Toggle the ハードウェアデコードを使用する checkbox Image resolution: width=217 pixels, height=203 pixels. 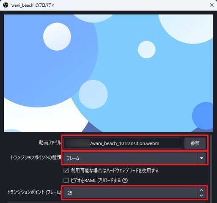click(66, 170)
